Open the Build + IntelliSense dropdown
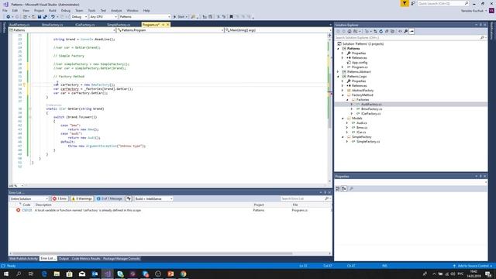This screenshot has height=279, width=496. coord(153,198)
